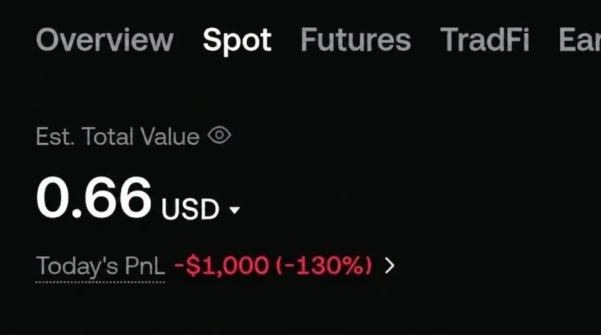Toggle value visibility beside Est. Total Value
This screenshot has height=335, width=601.
219,135
